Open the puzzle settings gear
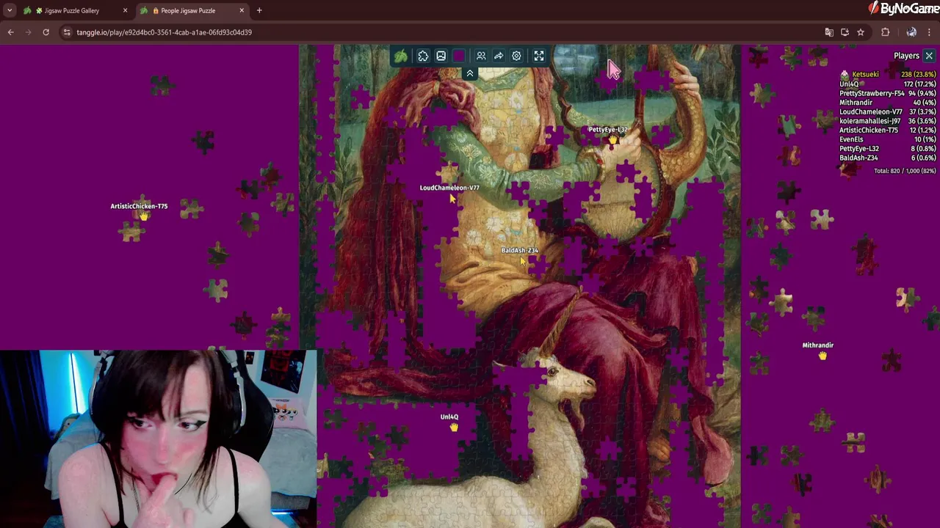The image size is (940, 528). [x=516, y=56]
